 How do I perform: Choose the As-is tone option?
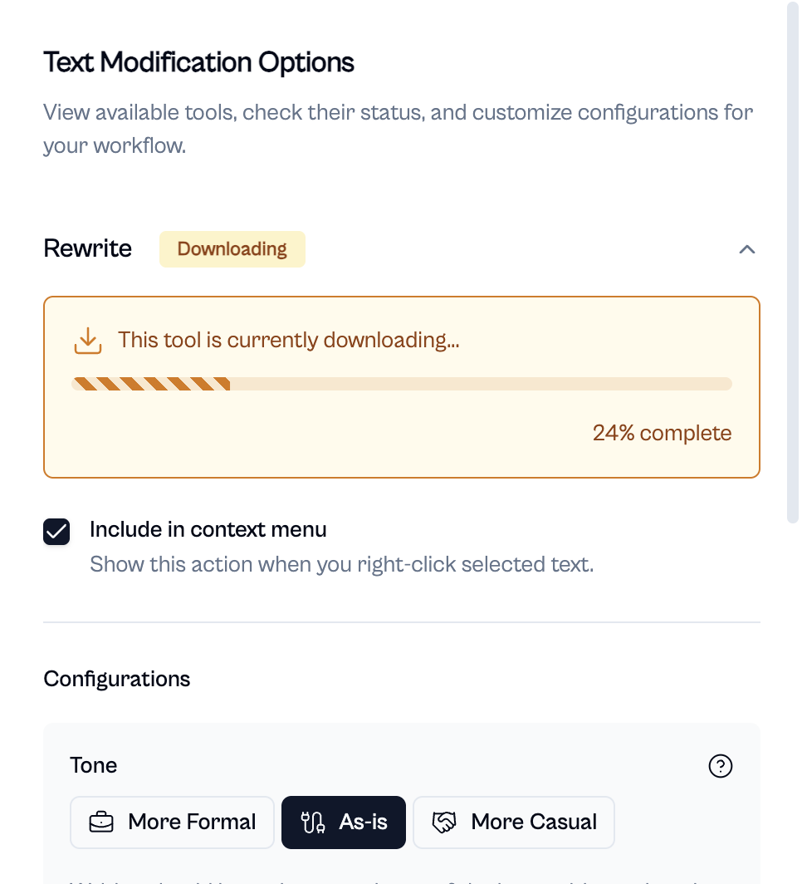click(344, 822)
